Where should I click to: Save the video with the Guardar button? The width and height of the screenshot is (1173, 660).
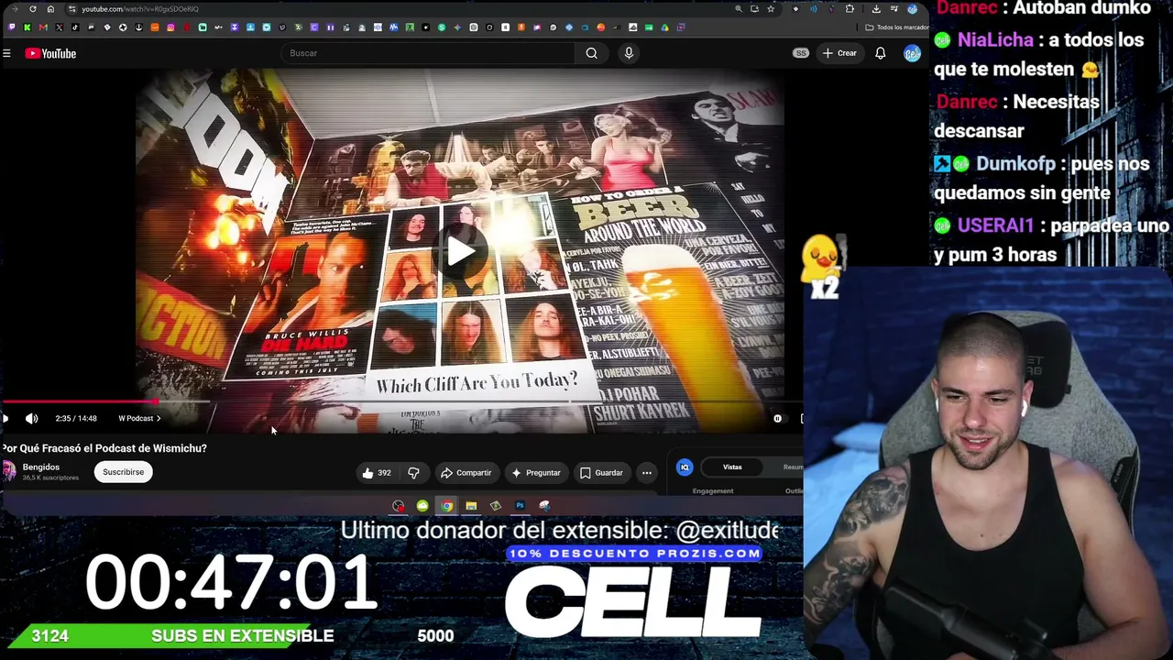(601, 473)
